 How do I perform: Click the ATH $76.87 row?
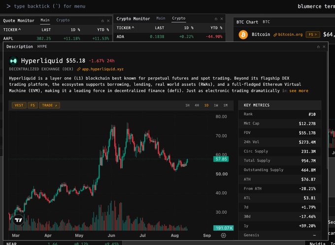tap(280, 179)
